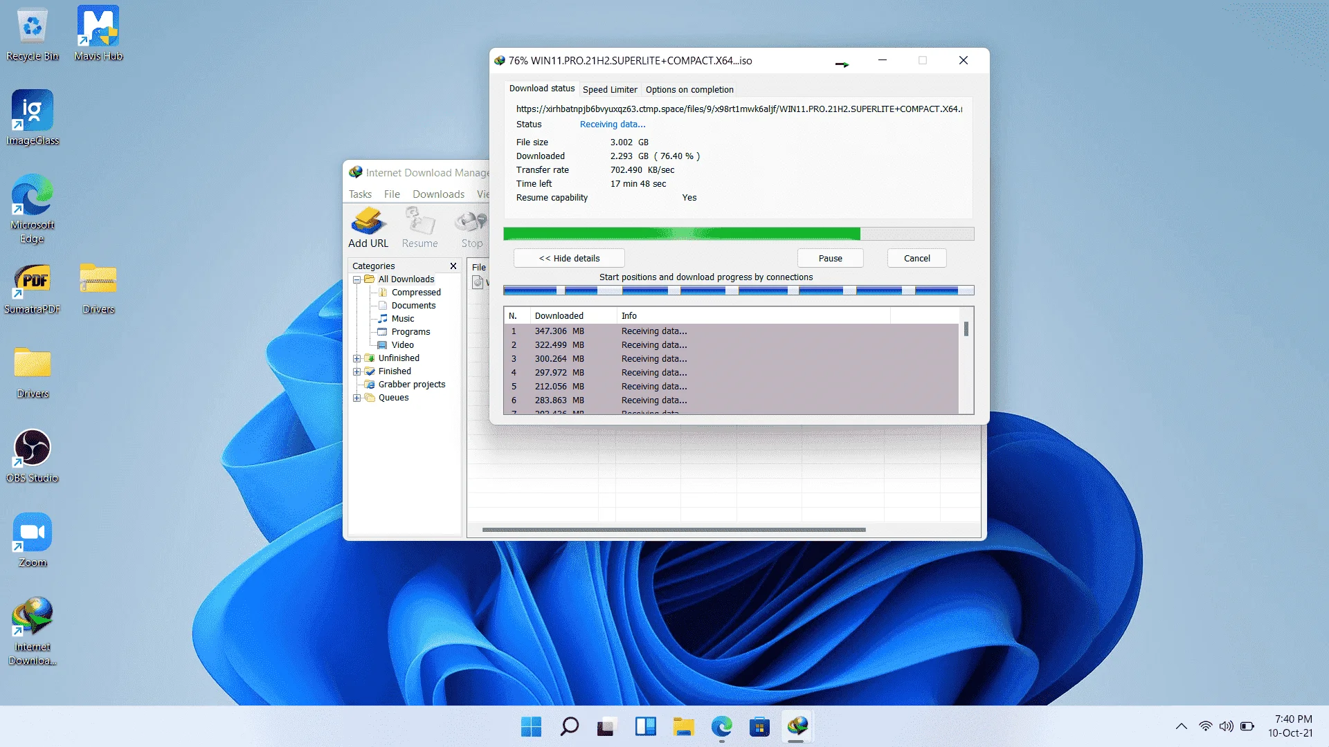Screen dimensions: 1329x747
Task: Select connection row 1 with 347.306 MB
Action: pos(731,331)
